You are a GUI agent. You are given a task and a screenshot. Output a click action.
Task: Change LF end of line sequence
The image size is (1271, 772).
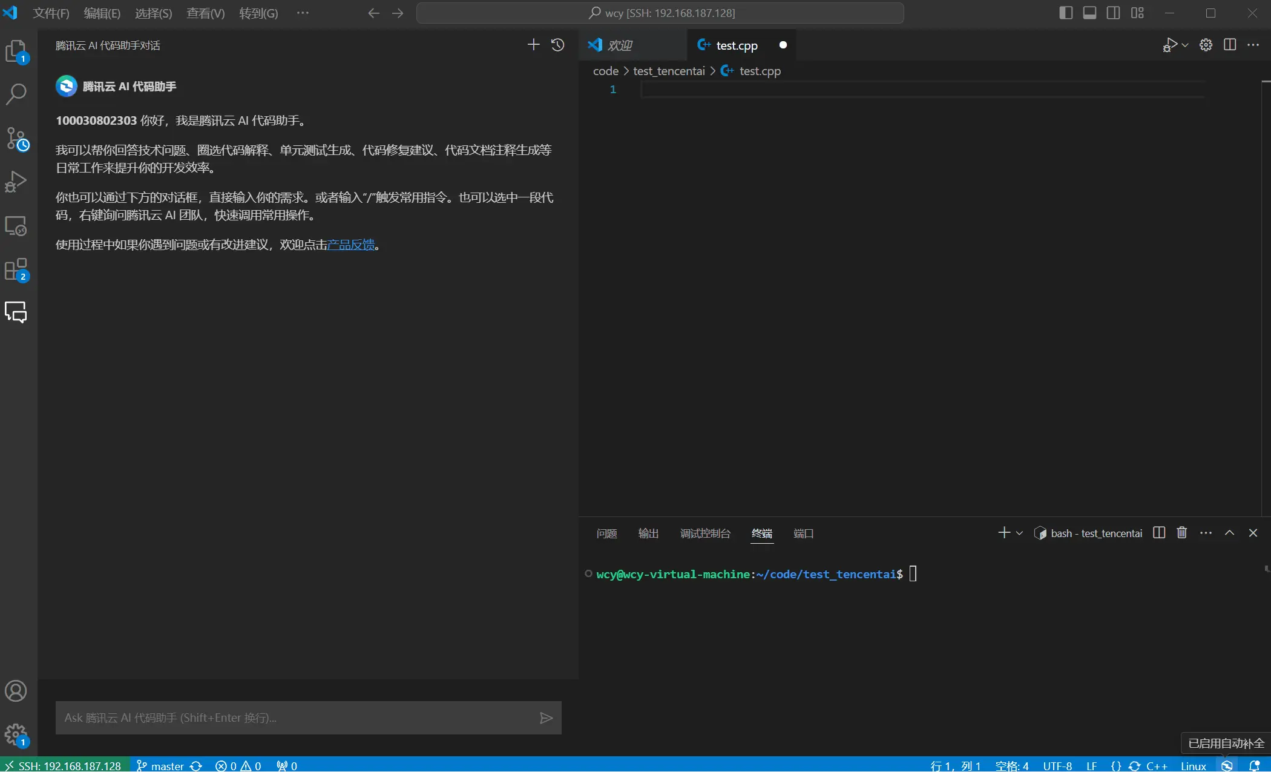click(x=1092, y=766)
